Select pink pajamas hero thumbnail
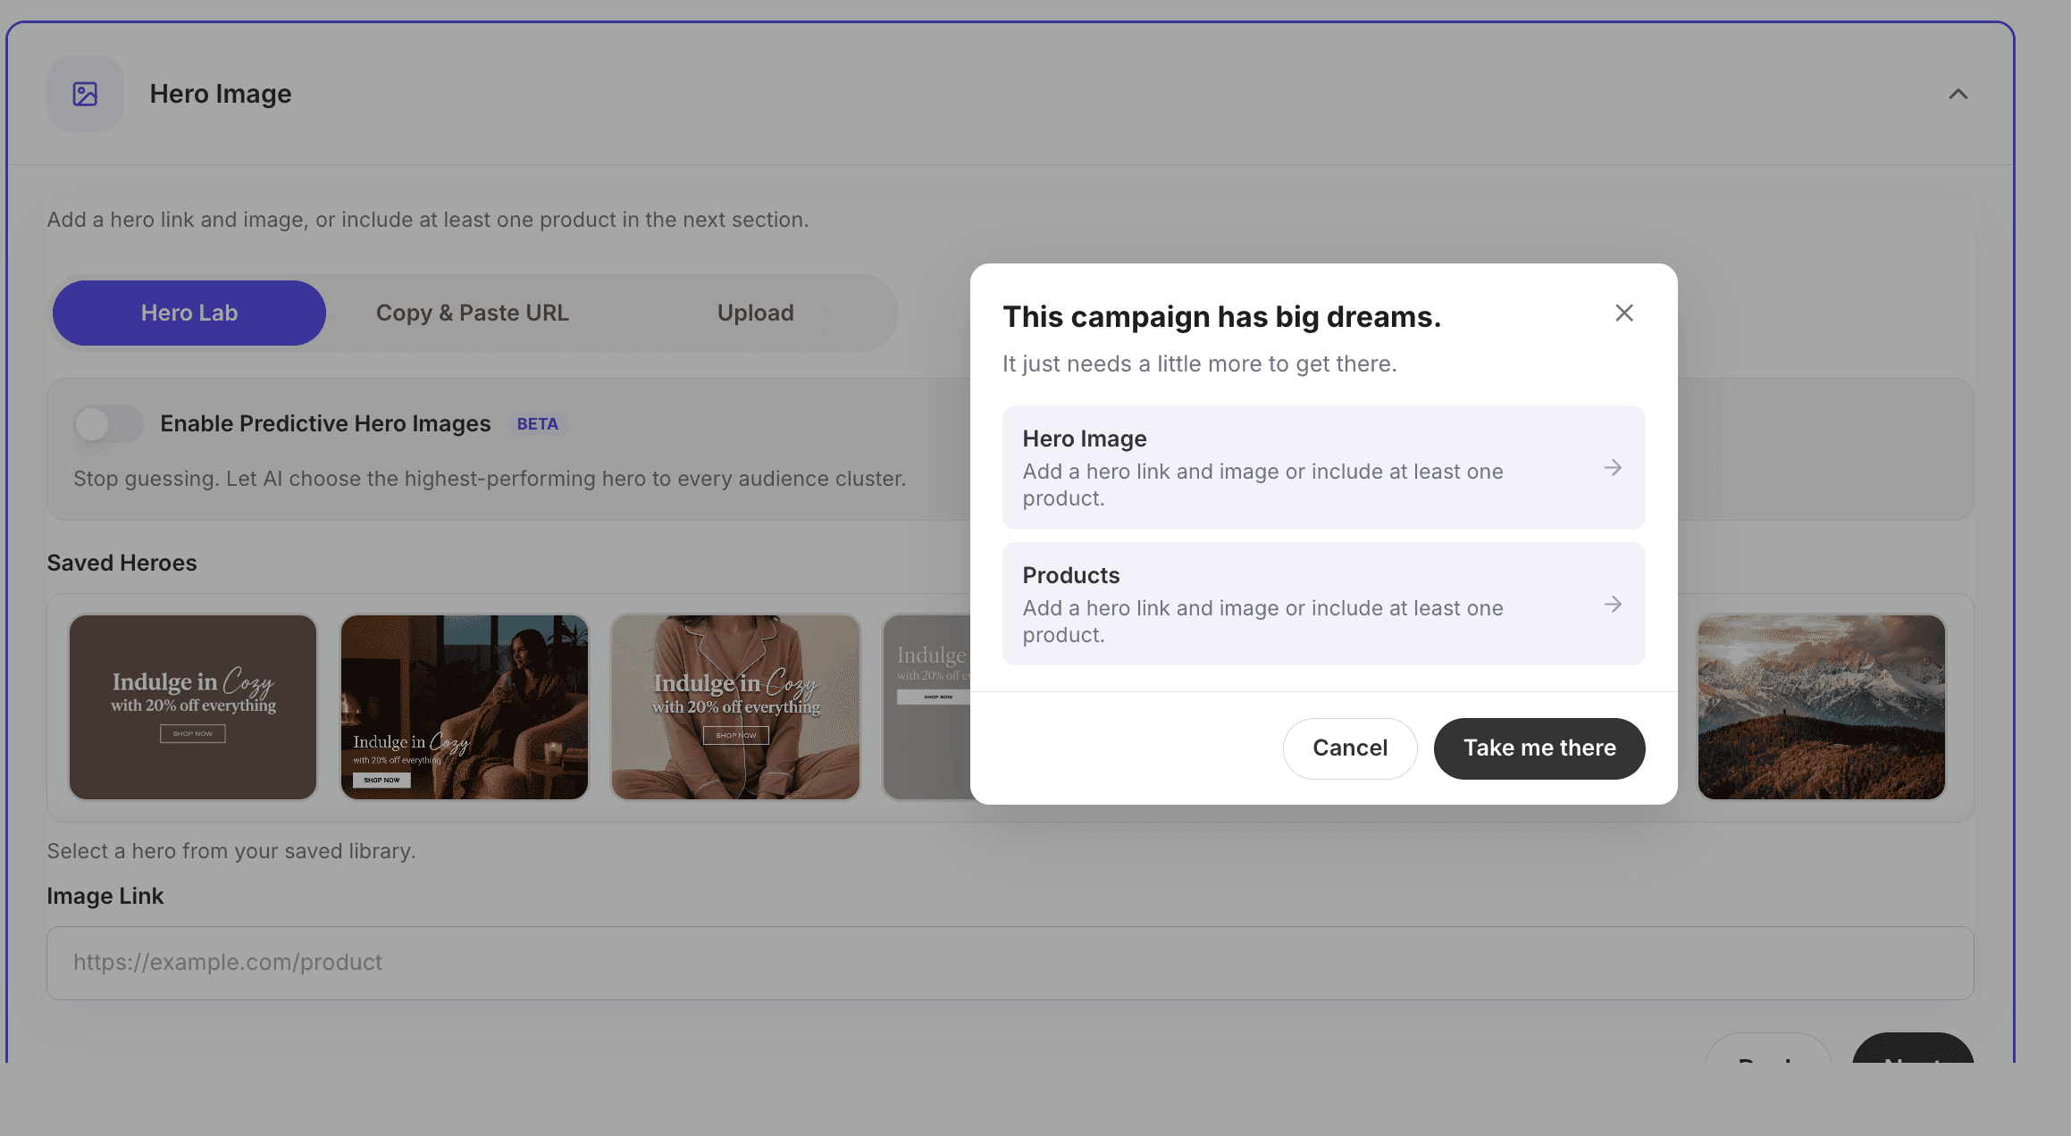Image resolution: width=2071 pixels, height=1136 pixels. pyautogui.click(x=735, y=706)
